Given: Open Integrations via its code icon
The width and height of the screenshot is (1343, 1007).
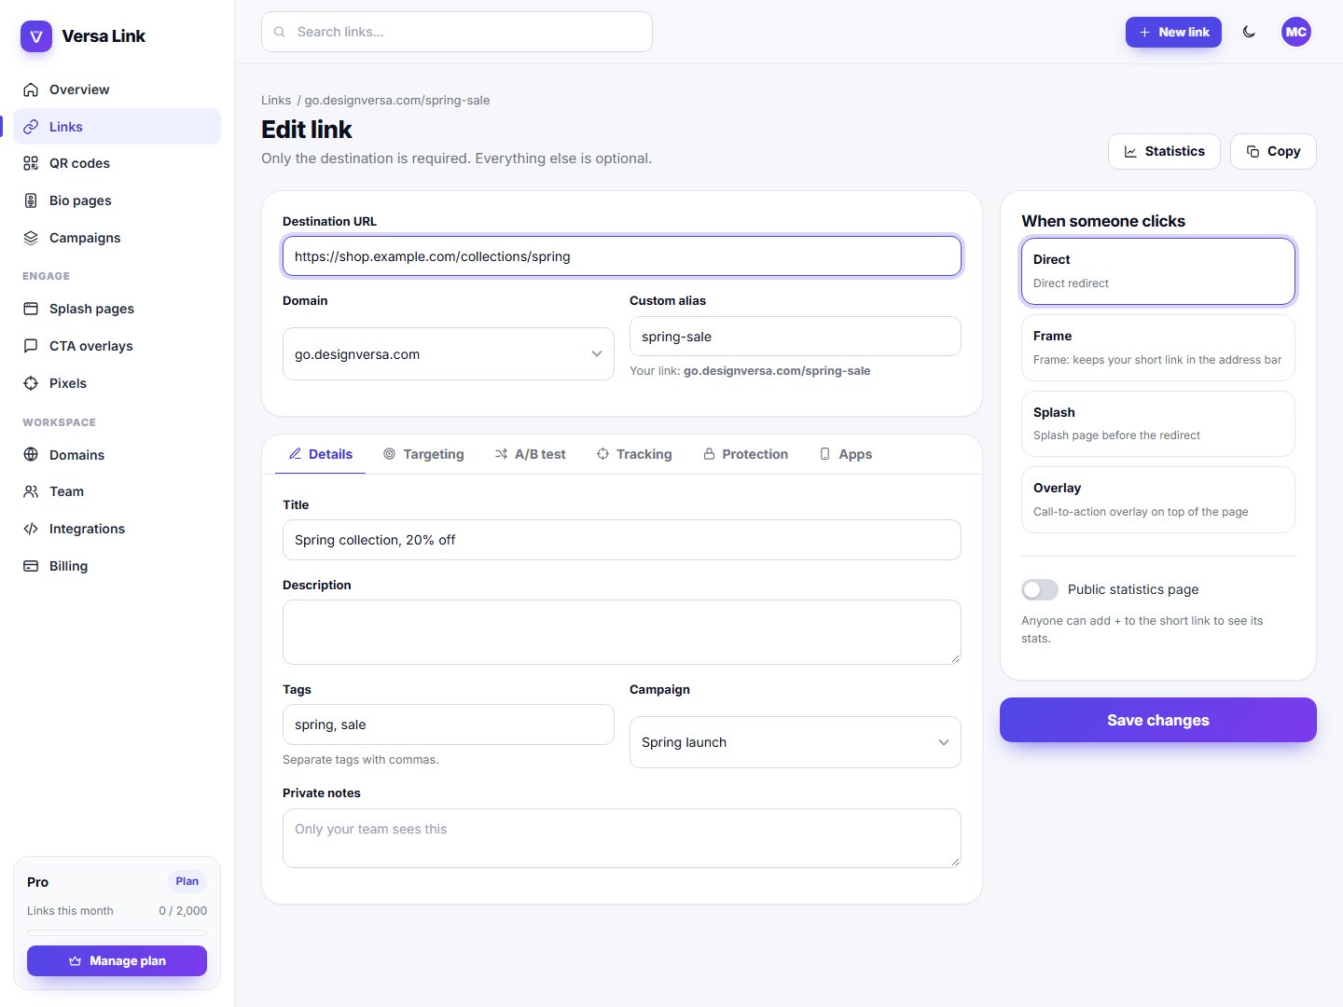Looking at the screenshot, I should pyautogui.click(x=31, y=529).
